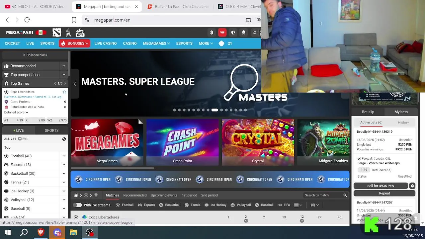Reload the page with browser refresh icon
The image size is (425, 239).
[27, 20]
